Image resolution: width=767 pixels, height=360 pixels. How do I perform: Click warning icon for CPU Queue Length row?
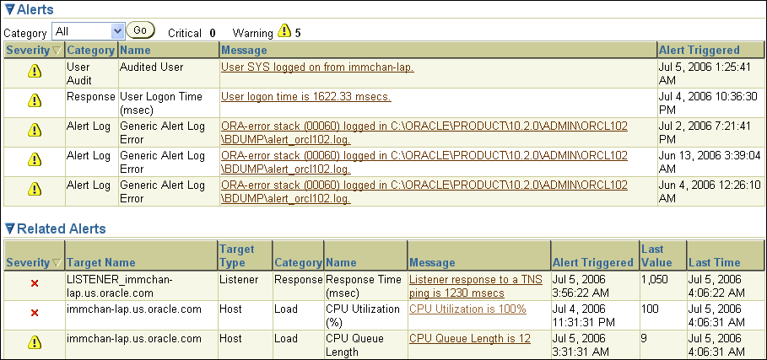(34, 342)
